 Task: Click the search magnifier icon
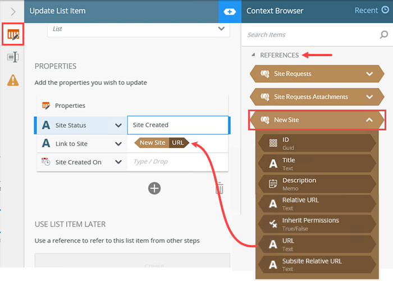click(384, 35)
